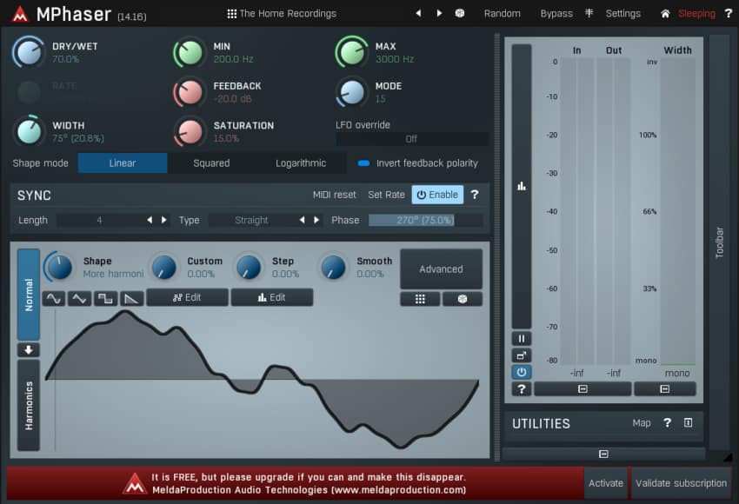Toggle the meter power button
739x504 pixels.
pos(522,372)
